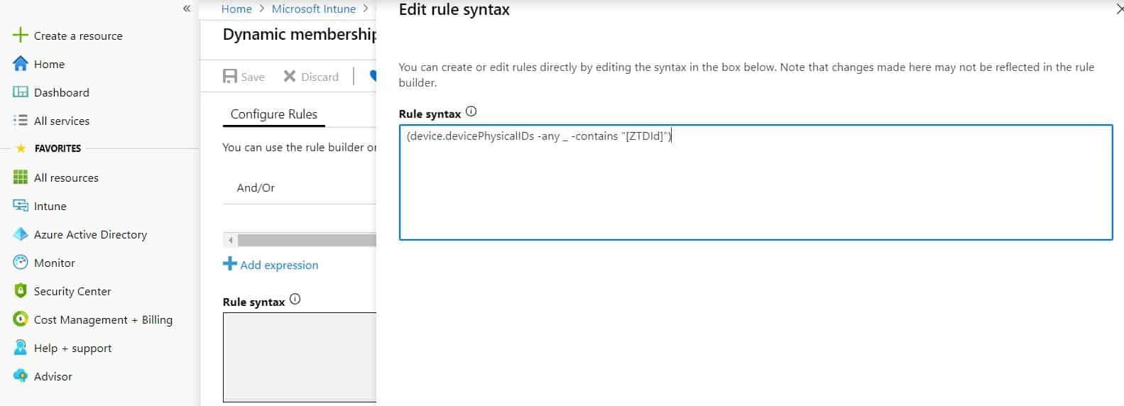The height and width of the screenshot is (406, 1124).
Task: Open Advisor from favorites
Action: (53, 376)
